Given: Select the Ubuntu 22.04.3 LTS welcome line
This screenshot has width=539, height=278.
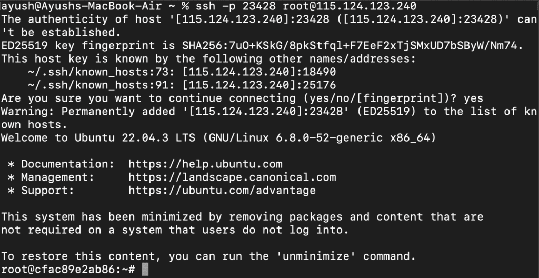Looking at the screenshot, I should 218,138.
